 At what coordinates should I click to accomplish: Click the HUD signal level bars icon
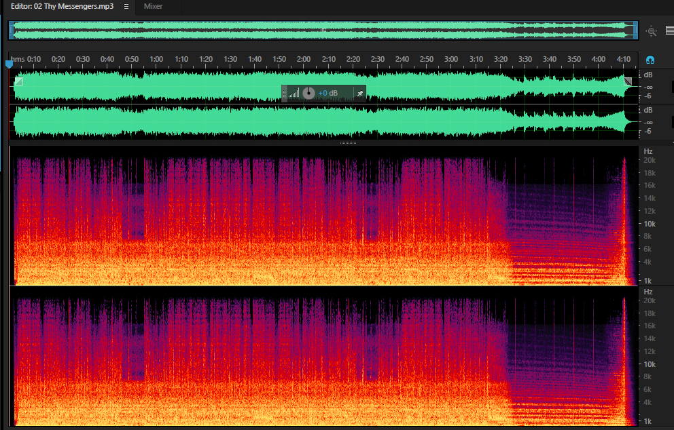coord(294,93)
